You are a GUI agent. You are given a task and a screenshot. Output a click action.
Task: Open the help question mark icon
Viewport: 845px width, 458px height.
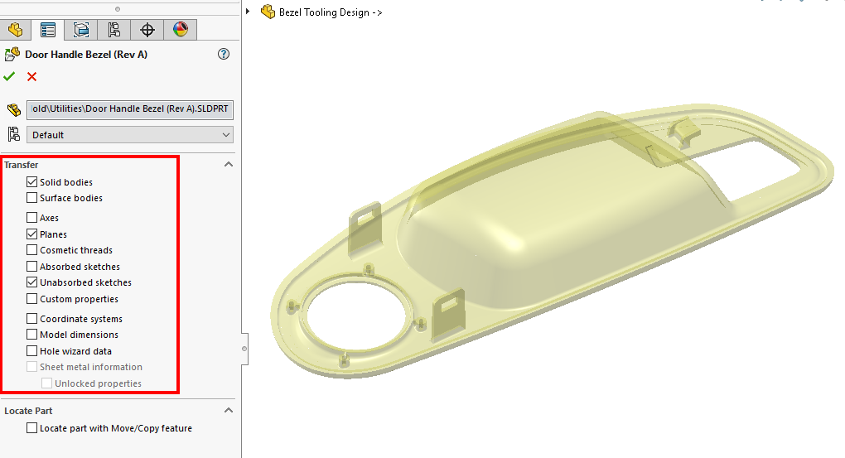click(223, 54)
